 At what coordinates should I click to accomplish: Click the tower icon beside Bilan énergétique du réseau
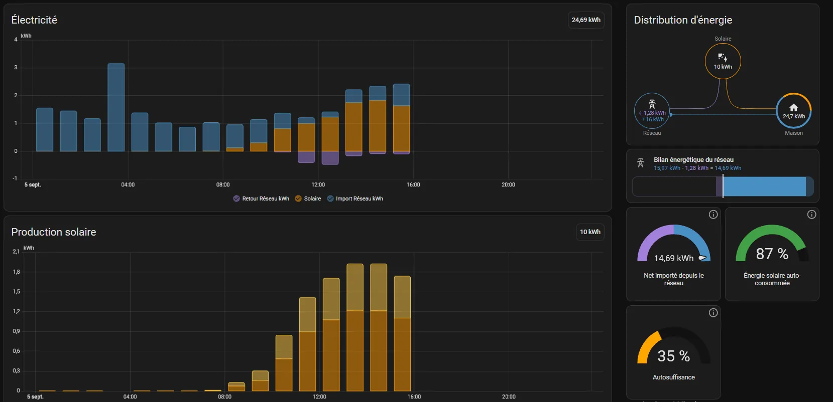[640, 163]
